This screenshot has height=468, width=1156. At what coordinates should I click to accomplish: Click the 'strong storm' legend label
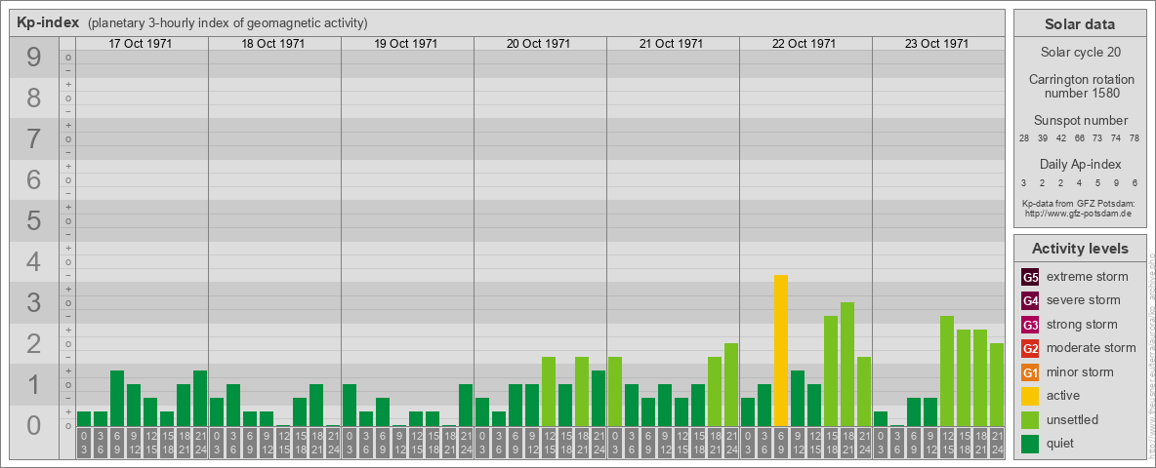(x=1082, y=325)
